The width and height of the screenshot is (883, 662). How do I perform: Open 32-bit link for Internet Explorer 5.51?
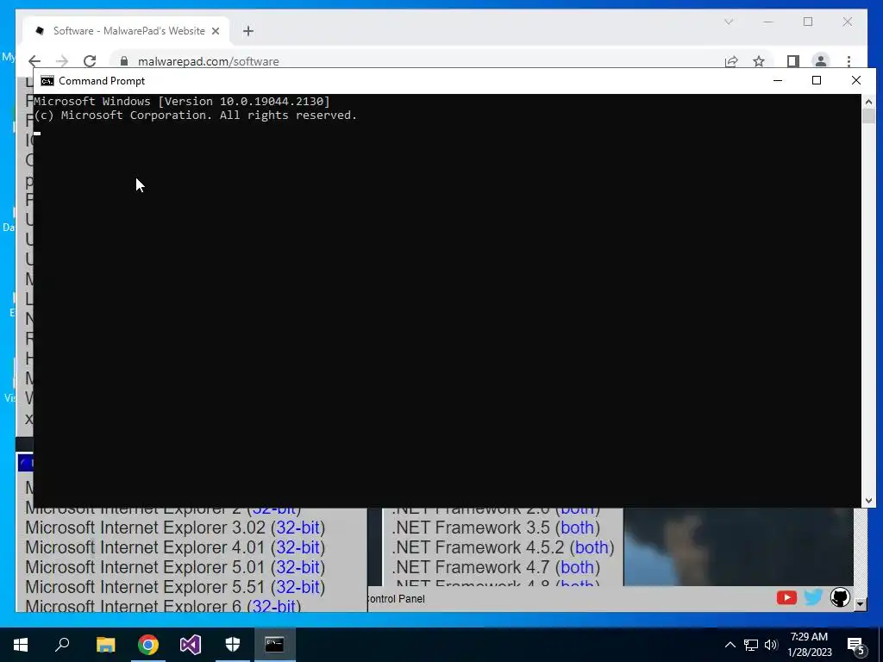click(297, 586)
